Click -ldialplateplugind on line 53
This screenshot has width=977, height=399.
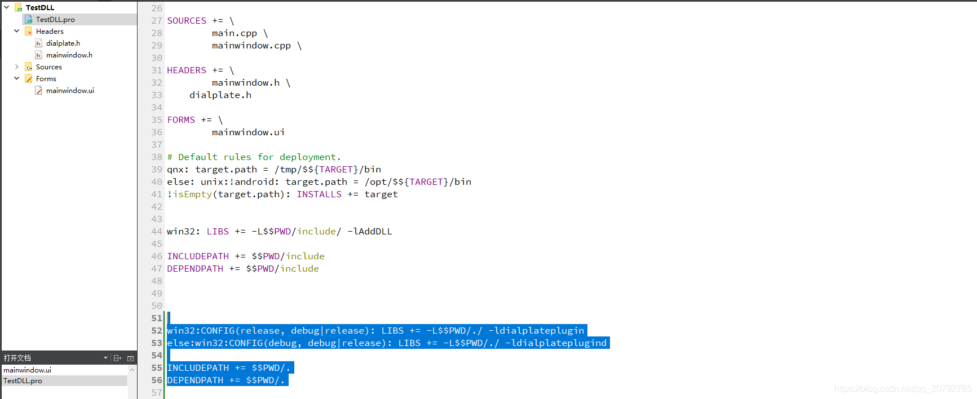point(556,343)
